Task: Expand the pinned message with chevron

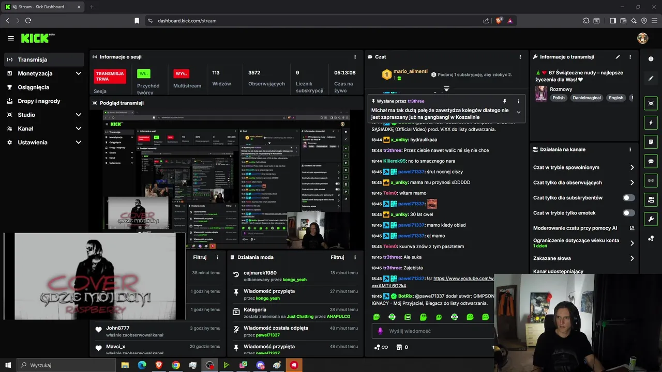Action: click(518, 113)
